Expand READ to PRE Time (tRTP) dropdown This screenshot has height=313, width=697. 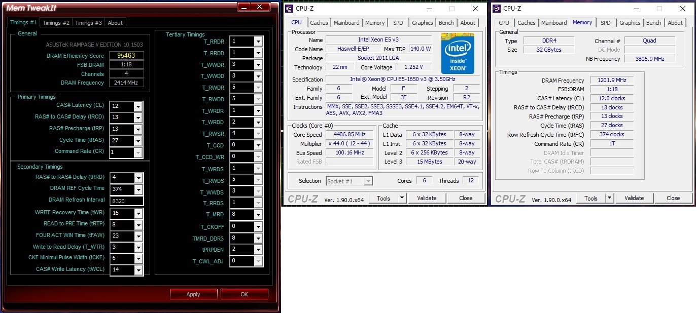138,224
